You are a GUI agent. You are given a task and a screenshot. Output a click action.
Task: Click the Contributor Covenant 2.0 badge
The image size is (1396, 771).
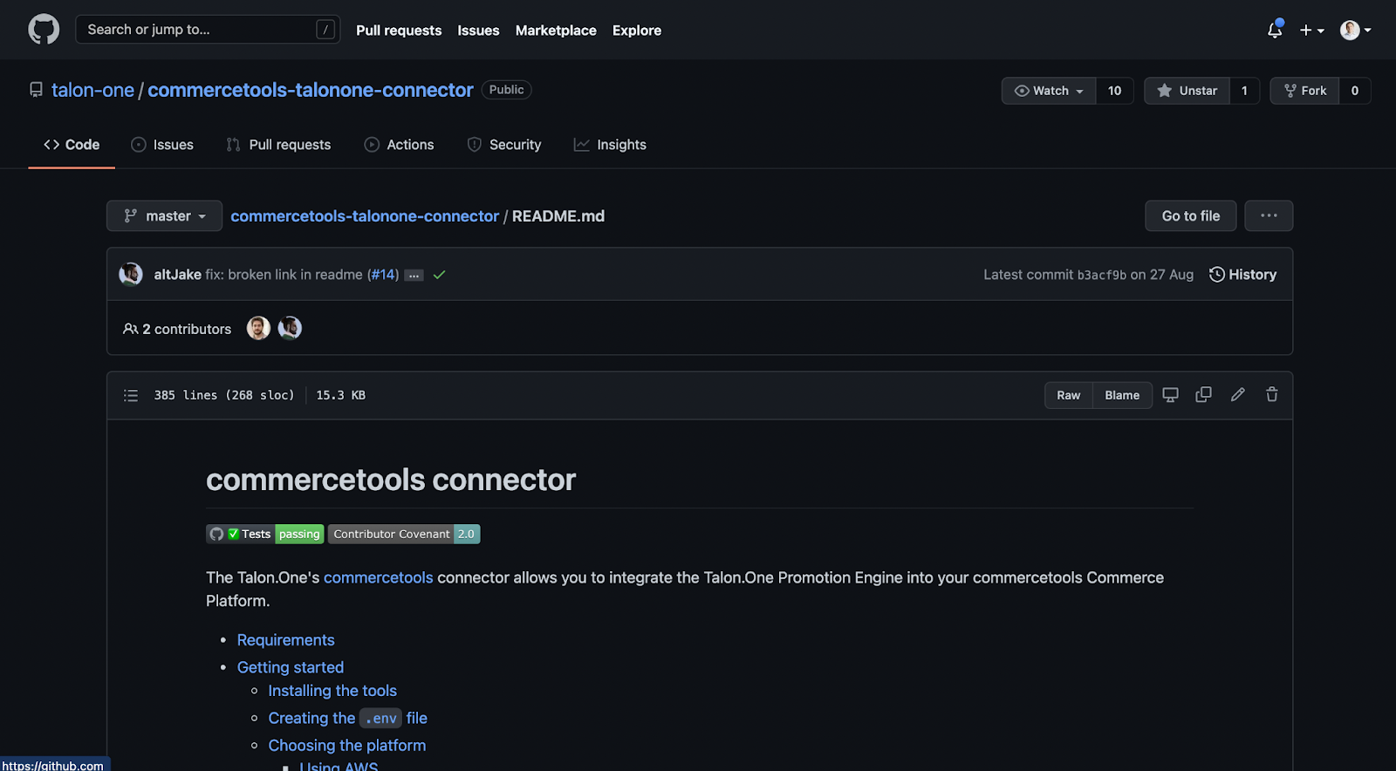click(x=404, y=534)
